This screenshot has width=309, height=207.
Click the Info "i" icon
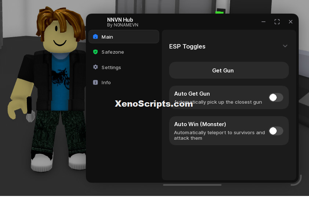95,82
